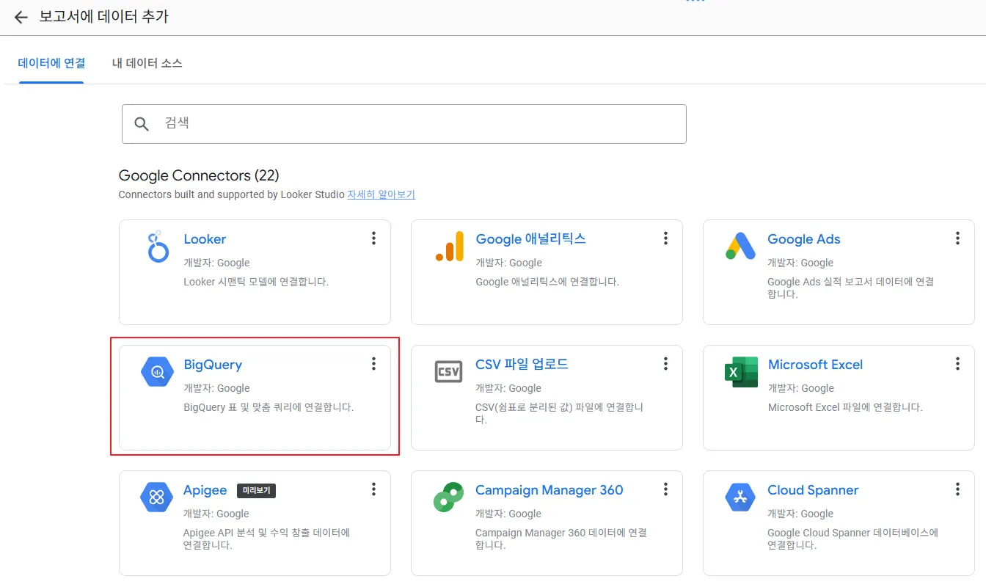
Task: Select the Google Analytics bar chart logo
Action: click(x=449, y=247)
